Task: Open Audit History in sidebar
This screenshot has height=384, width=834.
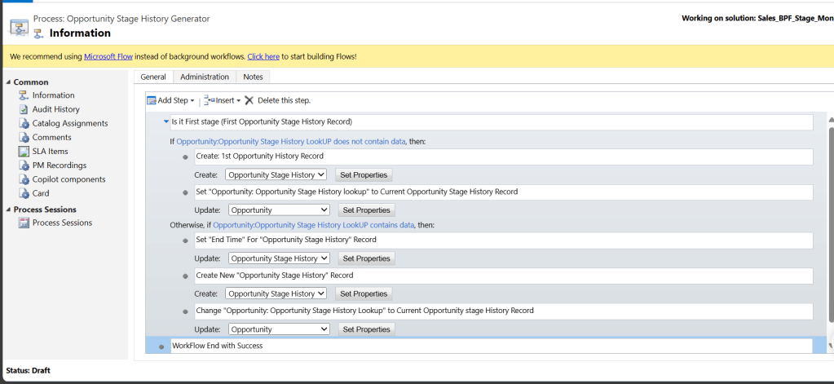Action: (x=56, y=109)
